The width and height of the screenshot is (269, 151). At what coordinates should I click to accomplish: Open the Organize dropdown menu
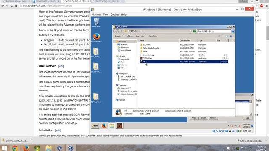click(119, 36)
